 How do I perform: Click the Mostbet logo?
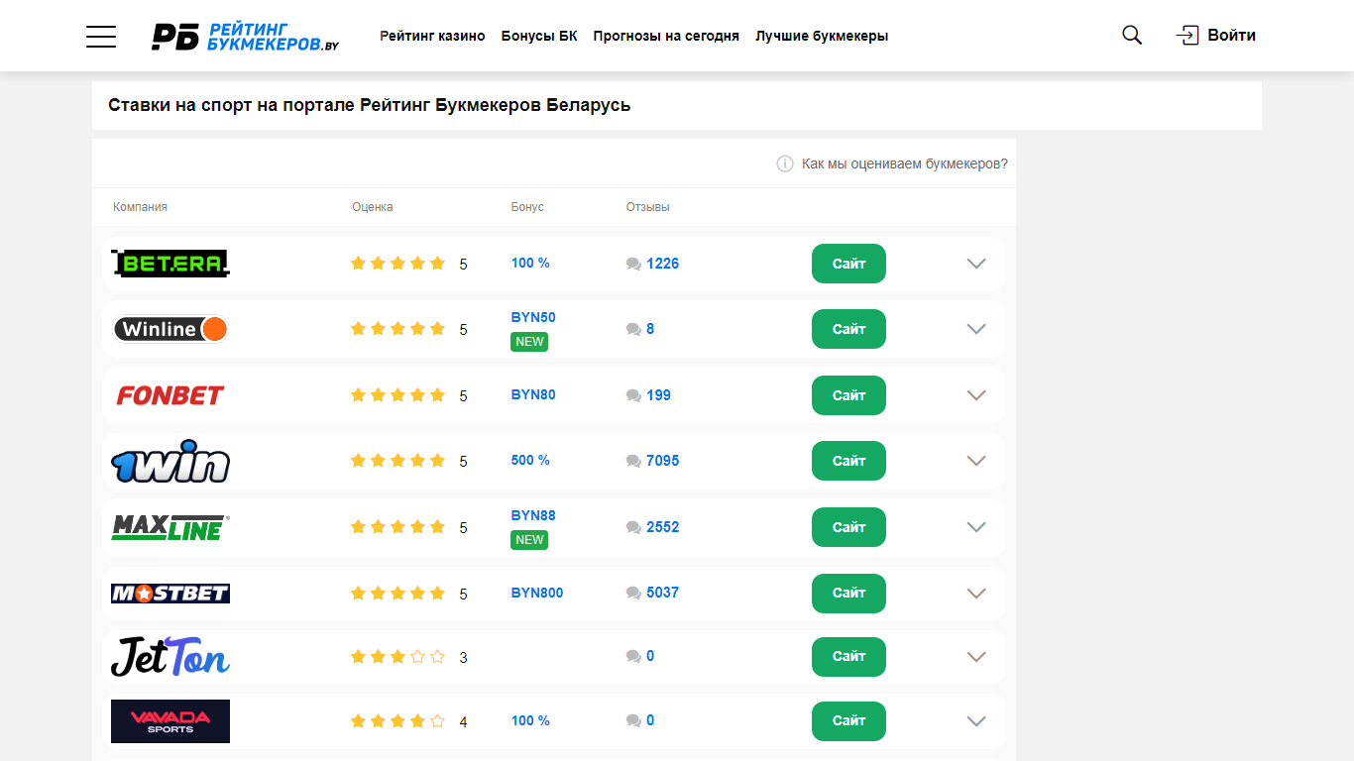[170, 594]
